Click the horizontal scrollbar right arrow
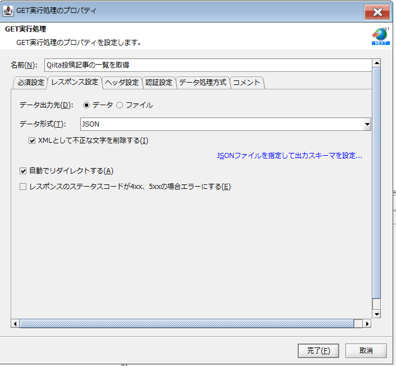The image size is (396, 366). [367, 323]
